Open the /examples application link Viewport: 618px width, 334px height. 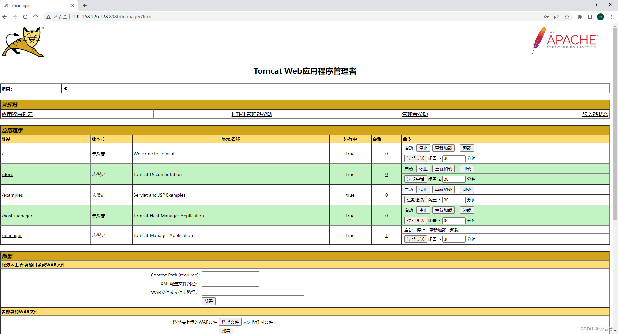click(x=12, y=195)
